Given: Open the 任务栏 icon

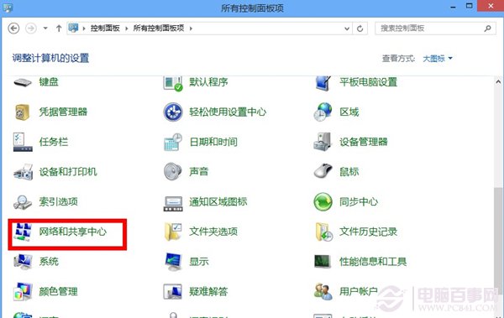Looking at the screenshot, I should (23, 142).
